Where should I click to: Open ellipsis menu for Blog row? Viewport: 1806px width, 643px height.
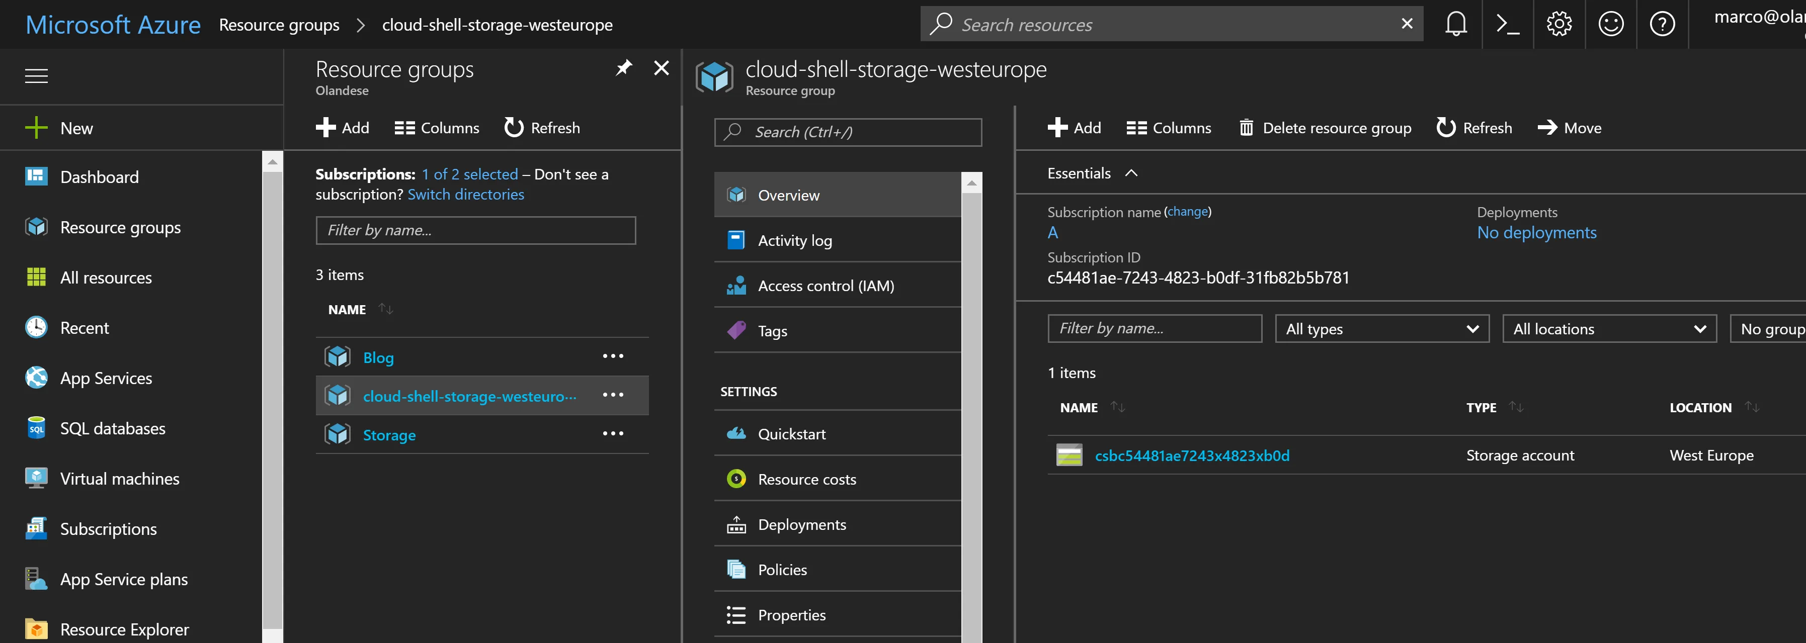click(x=613, y=356)
